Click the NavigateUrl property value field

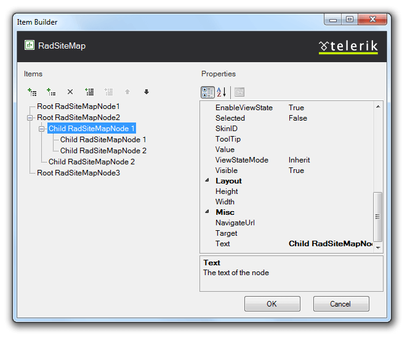click(330, 223)
